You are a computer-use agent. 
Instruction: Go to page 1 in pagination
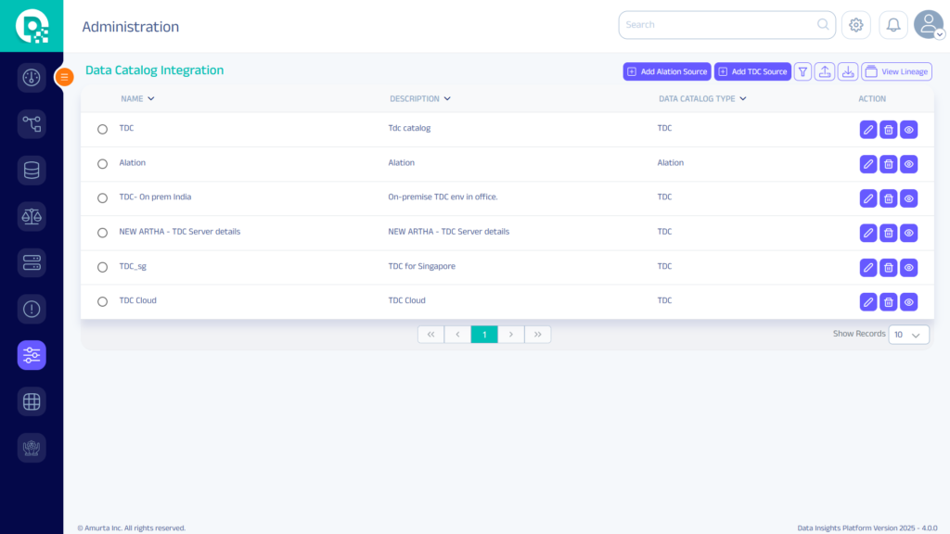point(484,335)
